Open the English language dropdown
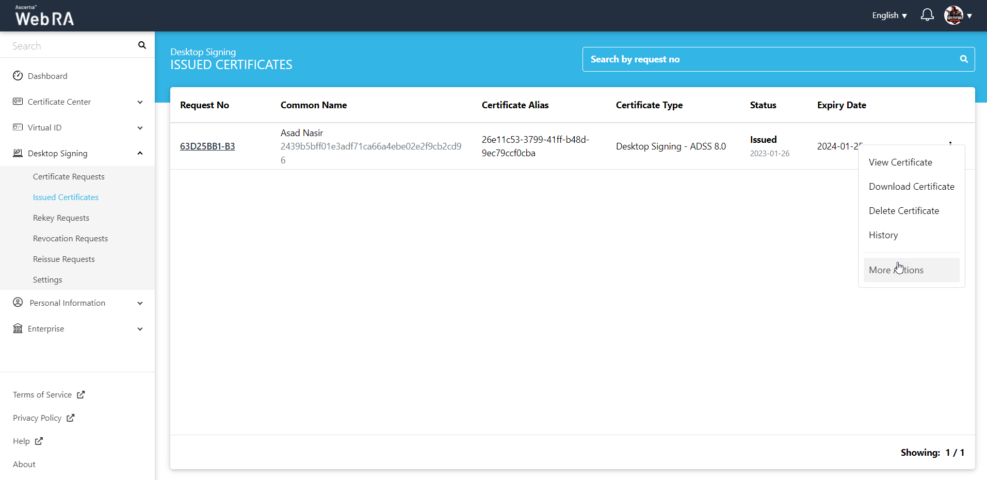 [x=889, y=15]
